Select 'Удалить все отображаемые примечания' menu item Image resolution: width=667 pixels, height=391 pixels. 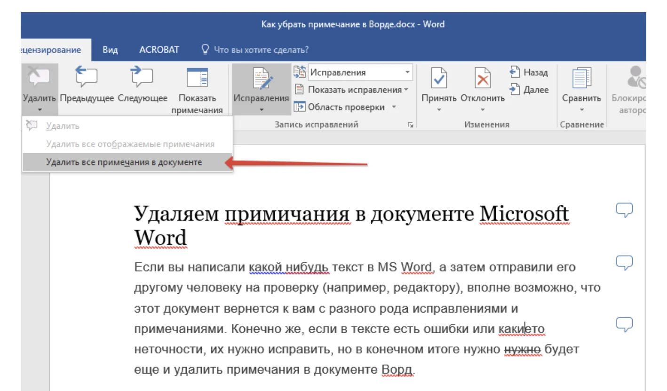tap(127, 144)
